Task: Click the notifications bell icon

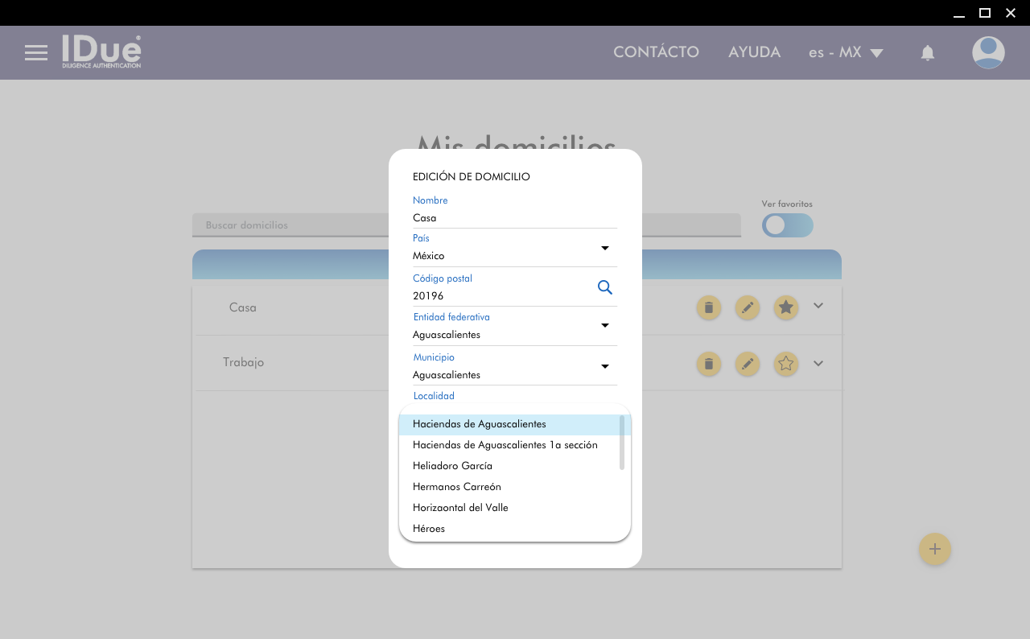Action: pos(927,53)
